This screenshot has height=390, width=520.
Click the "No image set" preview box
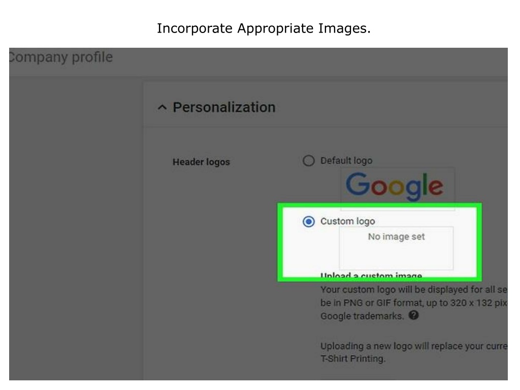pyautogui.click(x=396, y=248)
